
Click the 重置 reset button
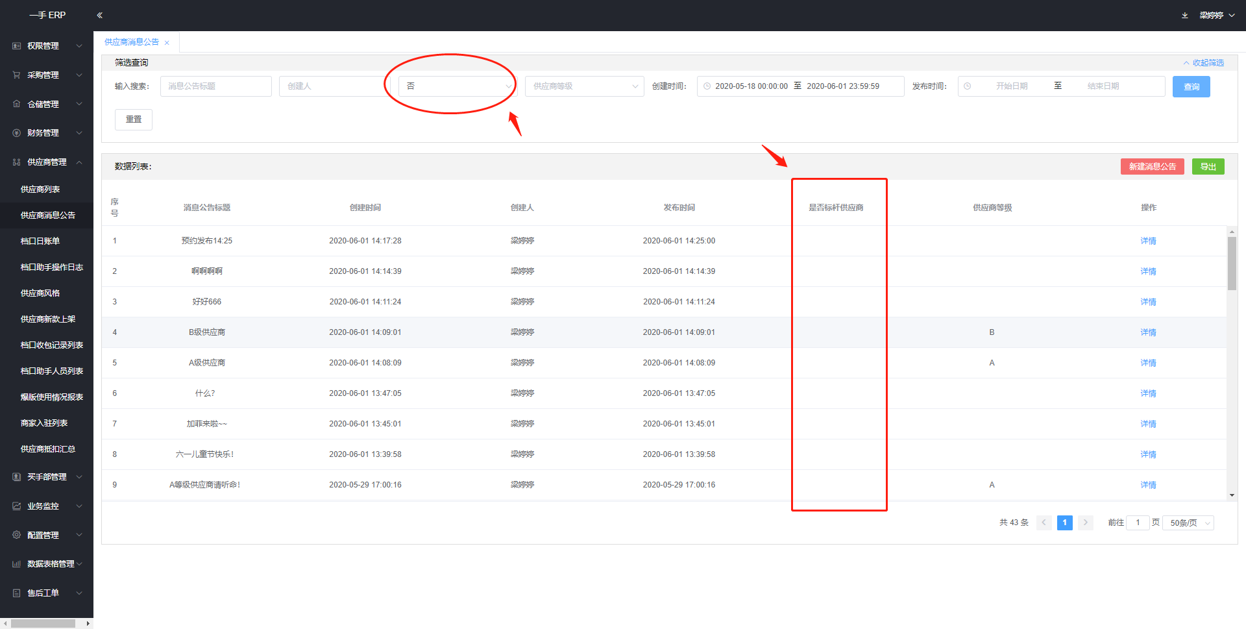pyautogui.click(x=134, y=119)
